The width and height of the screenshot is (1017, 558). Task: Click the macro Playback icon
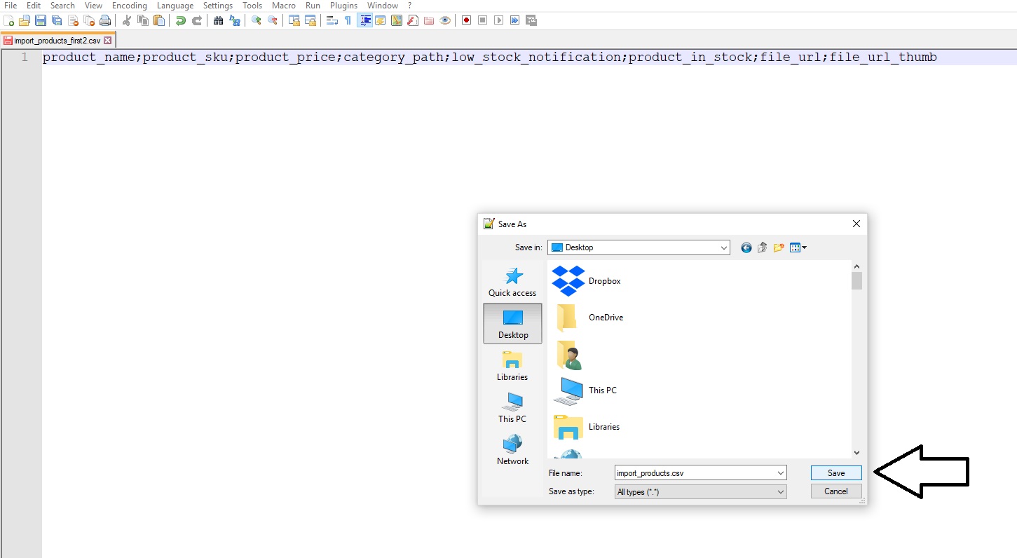(499, 20)
